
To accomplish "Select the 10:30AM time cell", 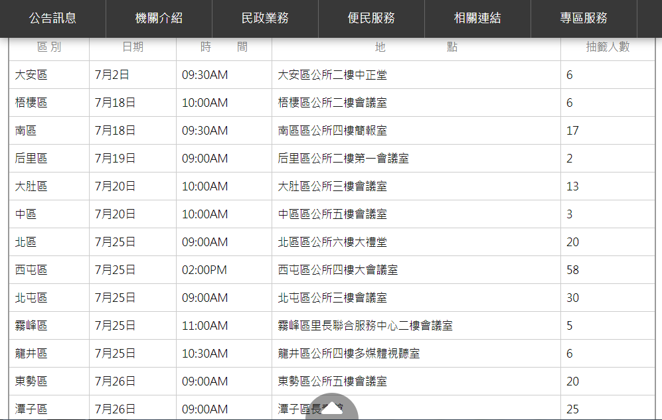I will click(x=224, y=353).
